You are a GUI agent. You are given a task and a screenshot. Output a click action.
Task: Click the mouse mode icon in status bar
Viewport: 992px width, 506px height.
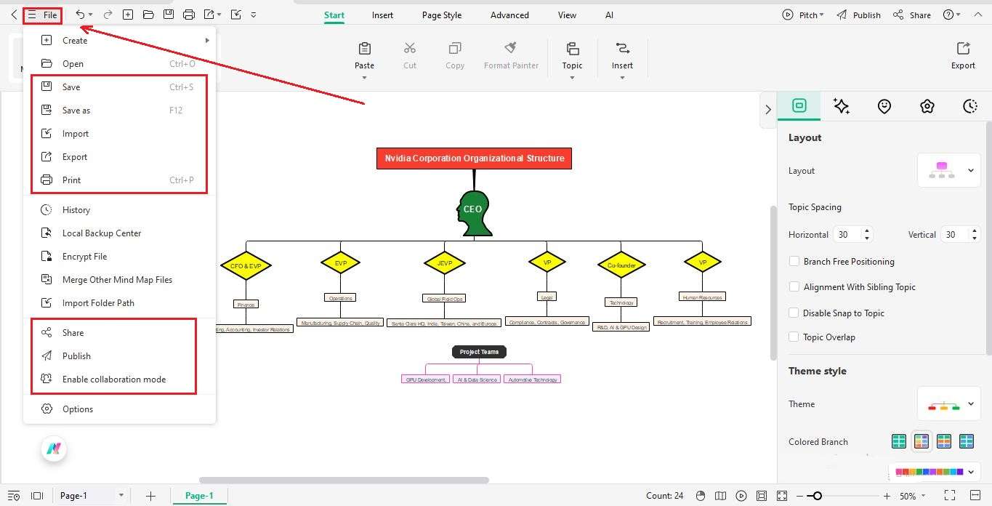[701, 496]
